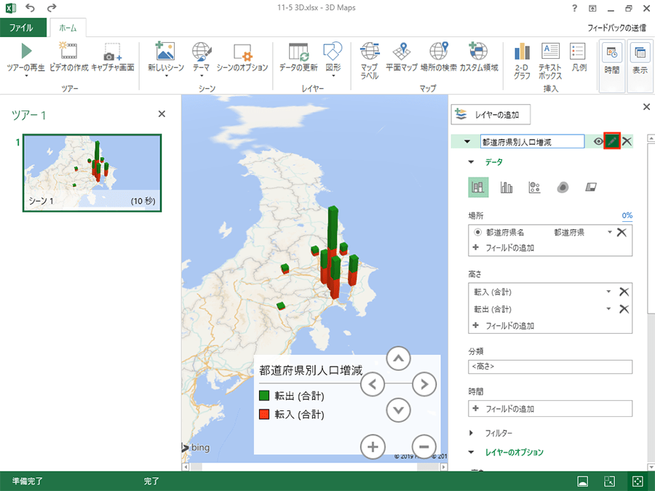Collapse the データ section

[471, 162]
